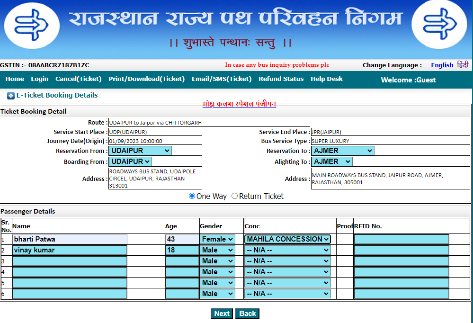The image size is (473, 323).
Task: Select the Return Ticket radio button
Action: [234, 196]
